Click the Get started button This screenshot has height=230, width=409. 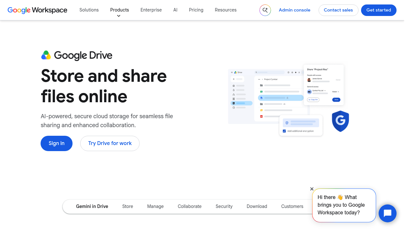click(379, 10)
